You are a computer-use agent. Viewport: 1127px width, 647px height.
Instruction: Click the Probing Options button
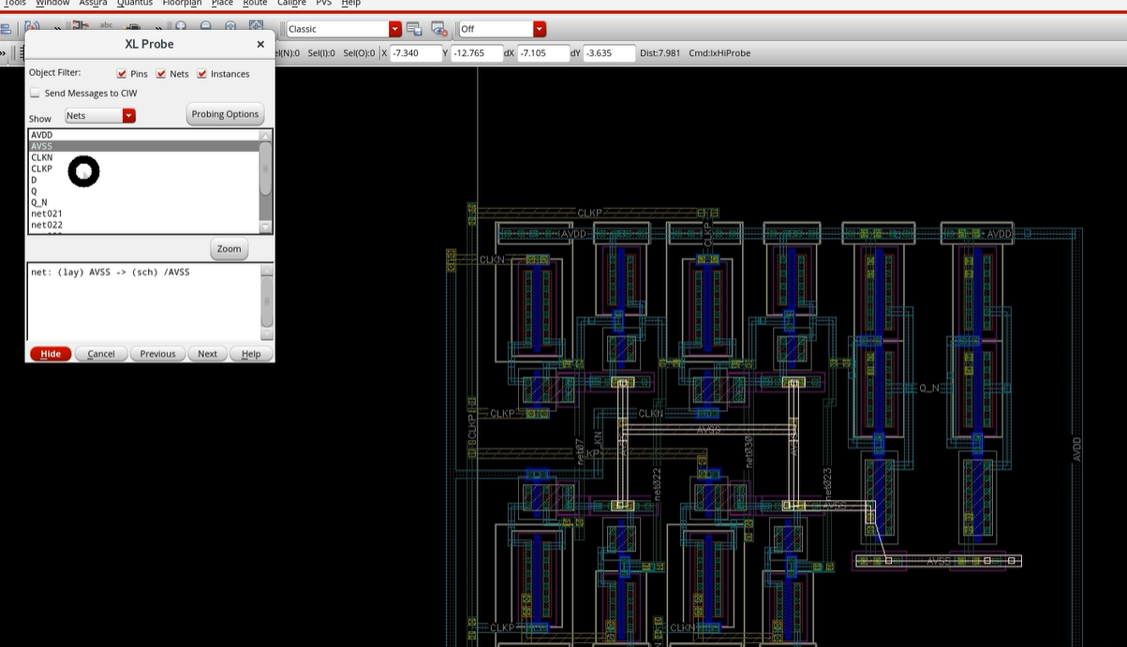point(225,114)
